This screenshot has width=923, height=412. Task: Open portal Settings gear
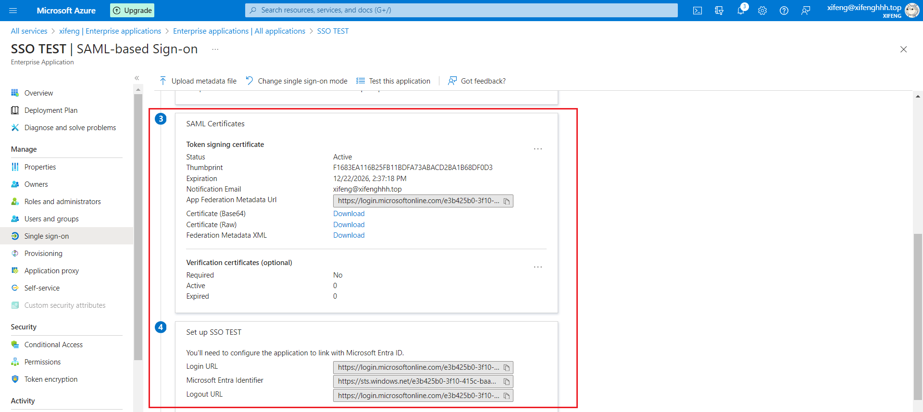762,11
